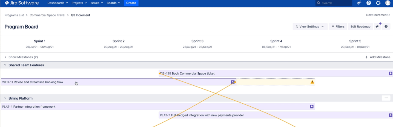Click the blue Create button

pyautogui.click(x=131, y=3)
